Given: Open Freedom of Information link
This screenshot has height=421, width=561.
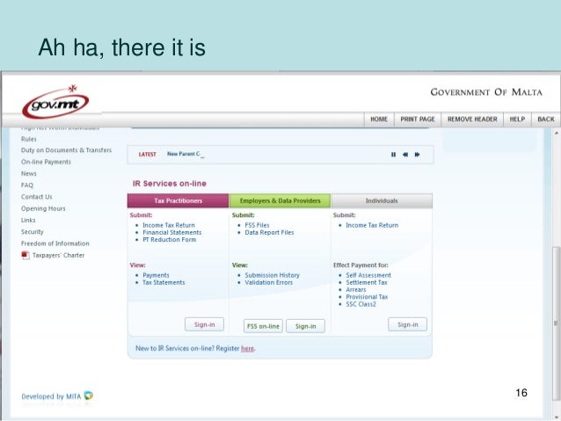Looking at the screenshot, I should 55,243.
